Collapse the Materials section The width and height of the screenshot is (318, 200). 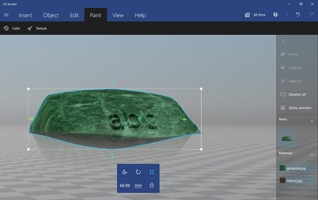(312, 155)
